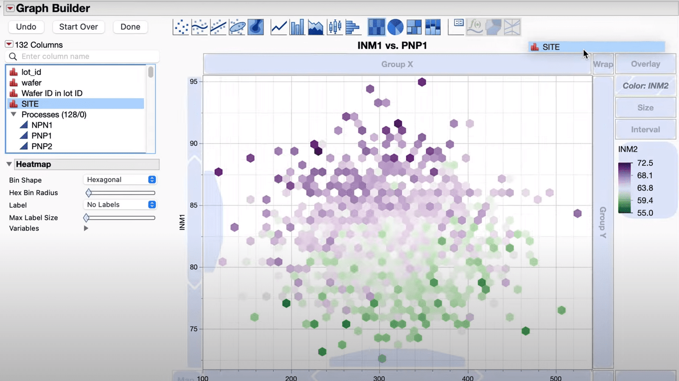Open the Graph Builder red triangle menu

click(x=10, y=8)
